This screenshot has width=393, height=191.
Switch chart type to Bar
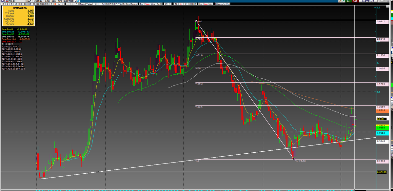click(x=142, y=4)
